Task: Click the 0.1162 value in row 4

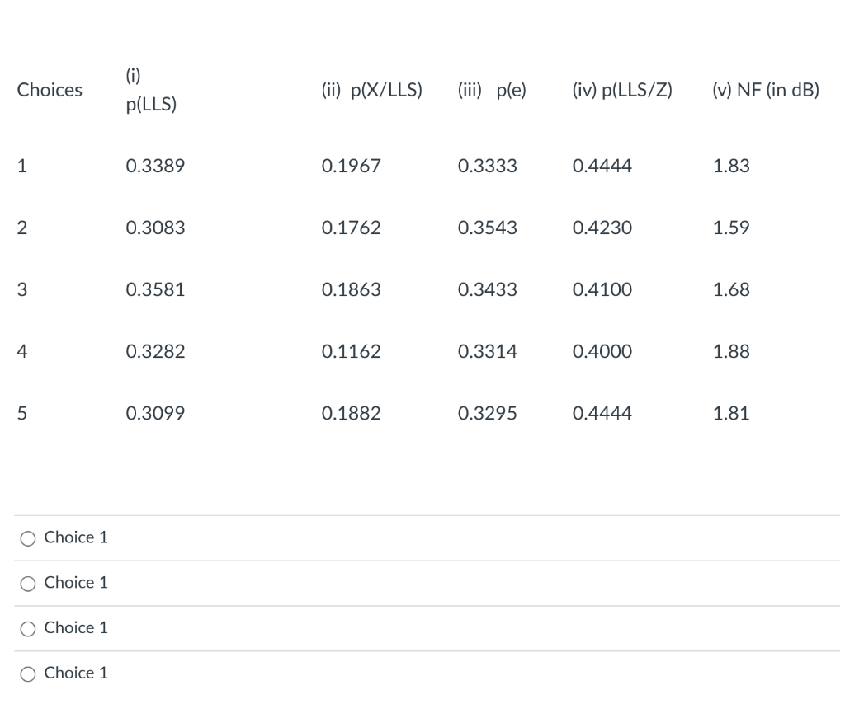Action: 351,351
